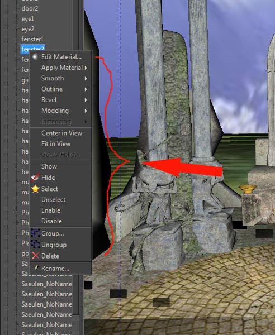The height and width of the screenshot is (335, 275).
Task: Click the Group icon in context menu
Action: pos(35,233)
